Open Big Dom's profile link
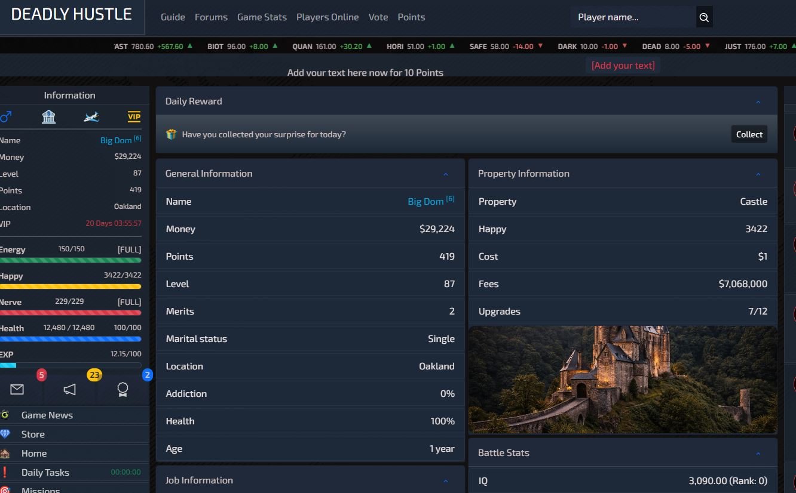 pos(425,201)
